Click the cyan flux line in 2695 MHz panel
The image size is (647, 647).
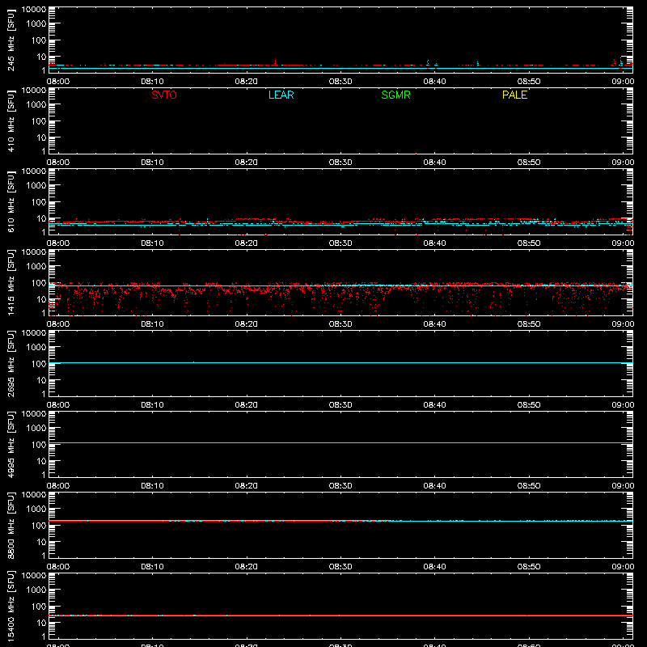coord(340,362)
